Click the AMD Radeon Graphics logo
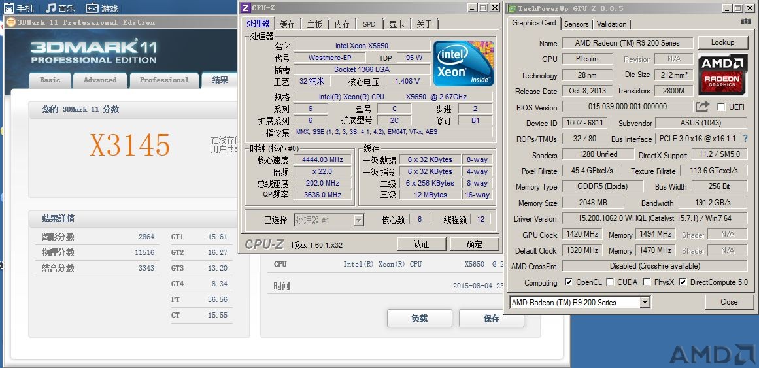This screenshot has width=759, height=368. click(x=721, y=75)
